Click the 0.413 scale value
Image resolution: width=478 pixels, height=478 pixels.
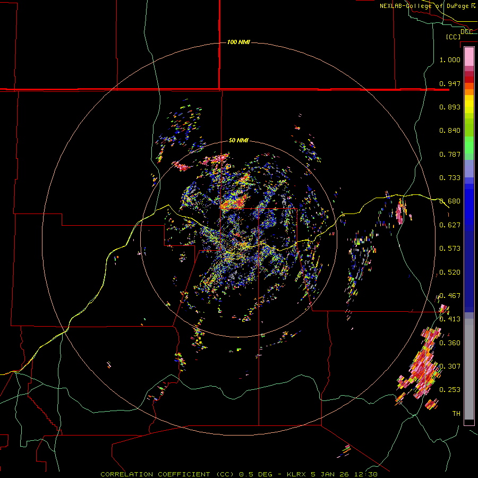[450, 319]
